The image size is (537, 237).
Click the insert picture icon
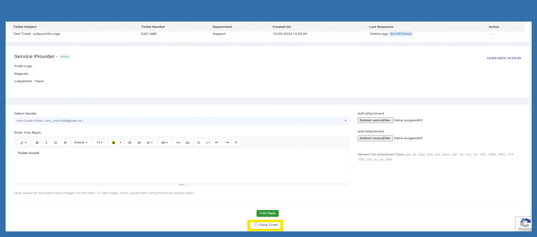[x=187, y=143]
